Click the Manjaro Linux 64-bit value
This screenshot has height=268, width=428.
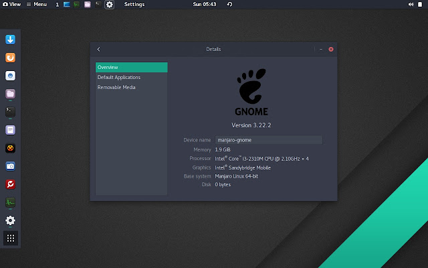(x=236, y=176)
